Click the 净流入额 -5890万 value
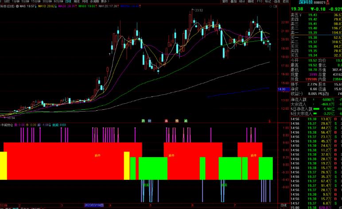 point(328,100)
